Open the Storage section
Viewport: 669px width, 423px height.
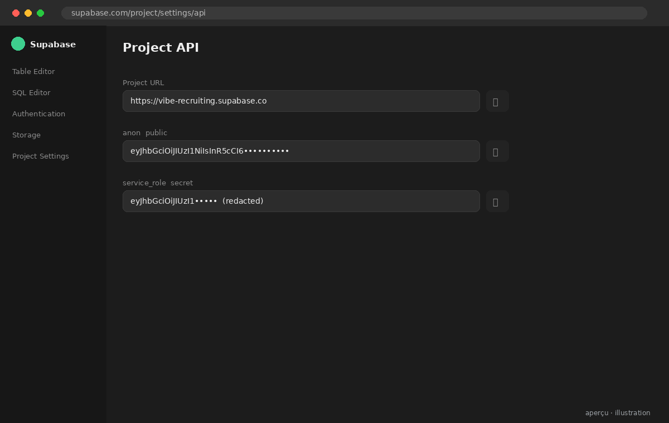pos(26,135)
